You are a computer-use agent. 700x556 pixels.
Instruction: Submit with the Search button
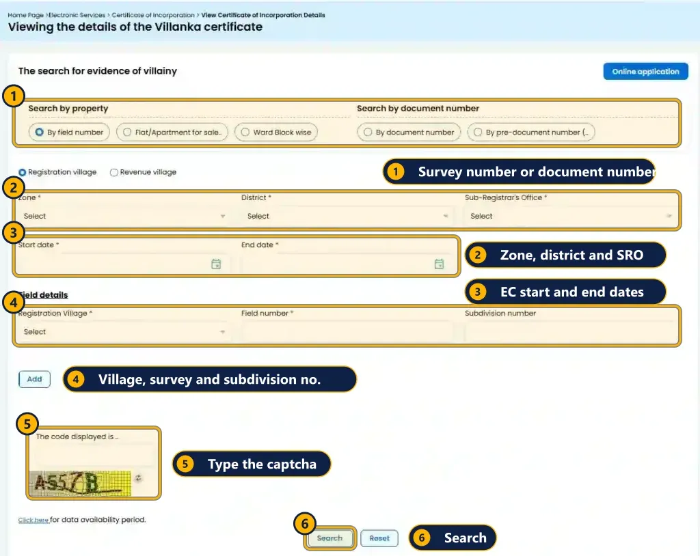[329, 538]
